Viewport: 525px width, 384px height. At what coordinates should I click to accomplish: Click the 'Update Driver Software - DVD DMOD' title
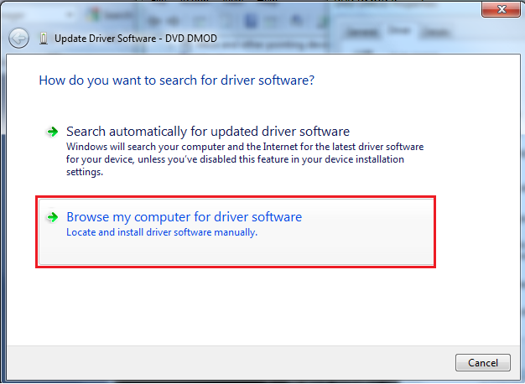coord(136,39)
